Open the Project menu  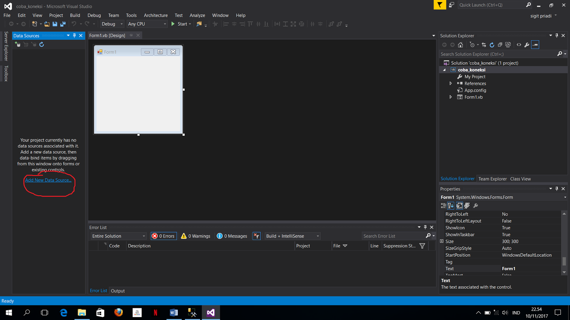[56, 15]
